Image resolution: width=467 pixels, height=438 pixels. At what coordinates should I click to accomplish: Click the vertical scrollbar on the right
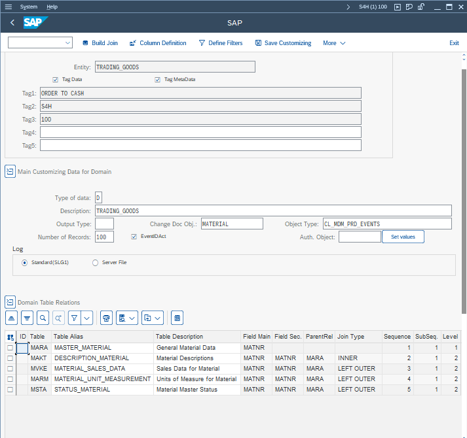[464, 183]
